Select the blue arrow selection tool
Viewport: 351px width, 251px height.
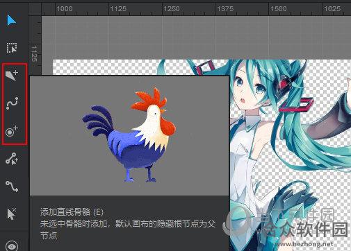11,21
